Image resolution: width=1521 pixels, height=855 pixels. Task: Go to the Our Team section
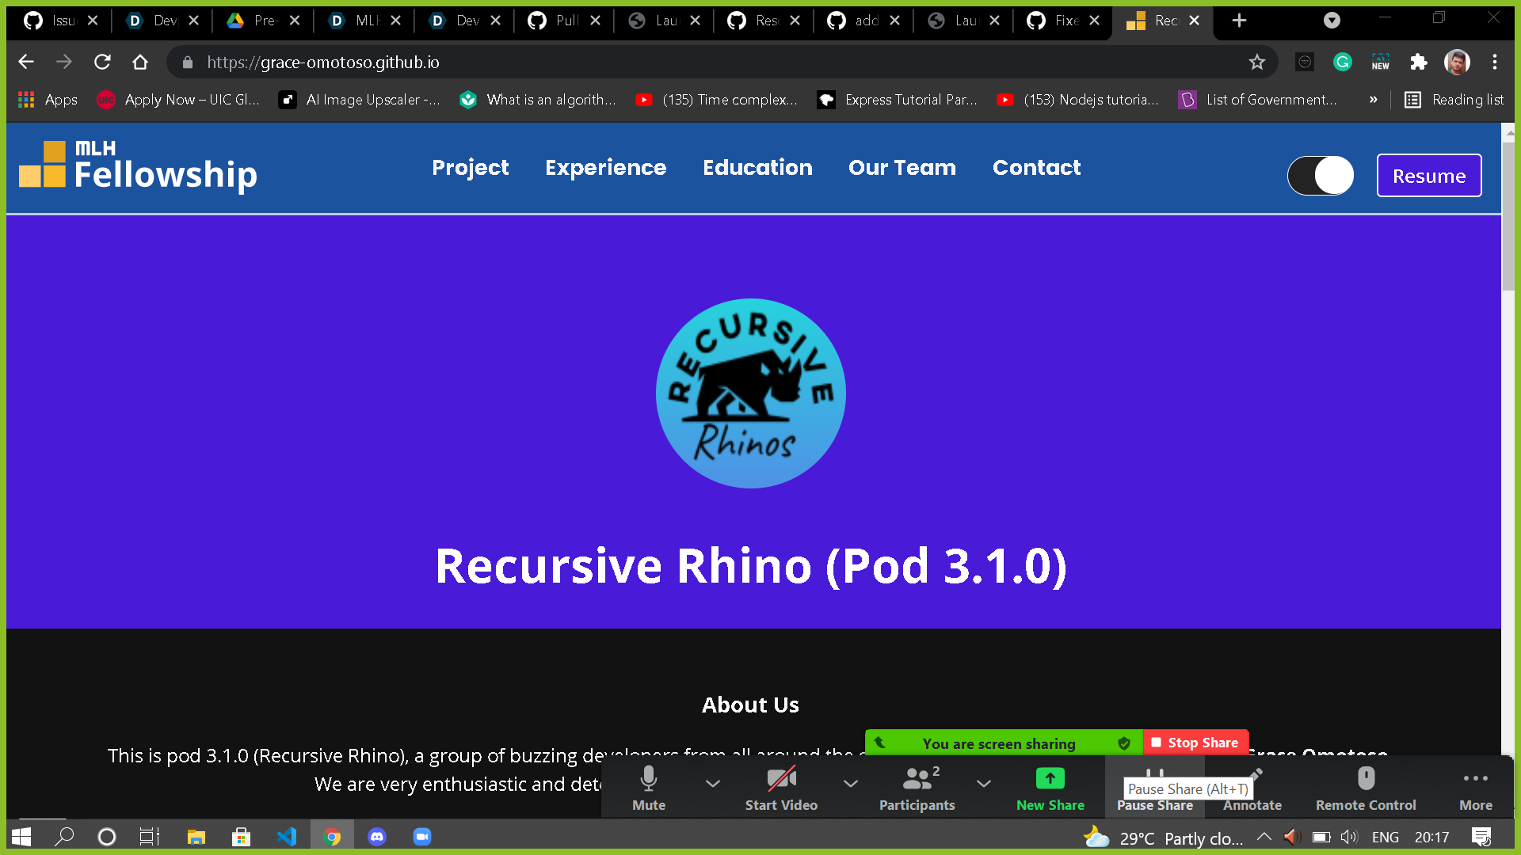(902, 168)
